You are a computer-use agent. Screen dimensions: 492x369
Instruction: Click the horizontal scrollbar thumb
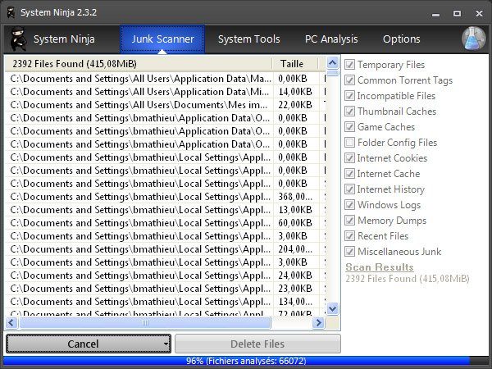coord(144,323)
